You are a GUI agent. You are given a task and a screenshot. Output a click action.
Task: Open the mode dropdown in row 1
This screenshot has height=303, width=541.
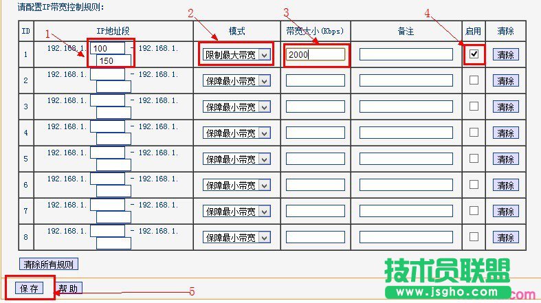(x=236, y=54)
